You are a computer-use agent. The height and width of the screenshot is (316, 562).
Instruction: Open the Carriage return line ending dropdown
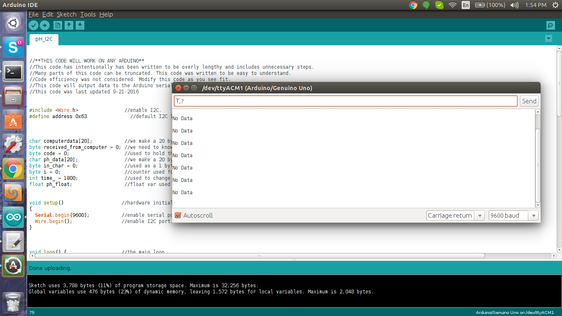(455, 215)
